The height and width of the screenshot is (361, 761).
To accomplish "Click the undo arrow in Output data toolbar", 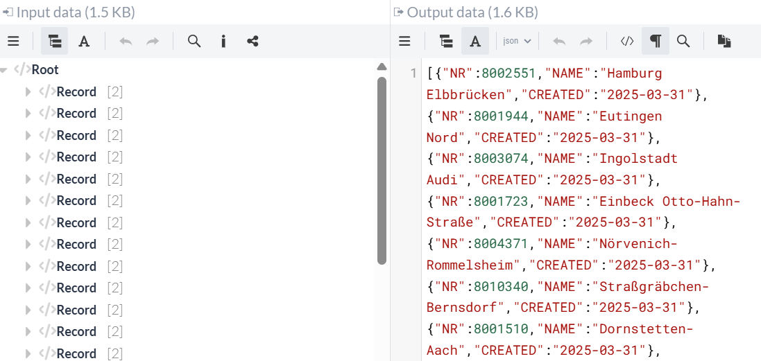I will point(559,42).
